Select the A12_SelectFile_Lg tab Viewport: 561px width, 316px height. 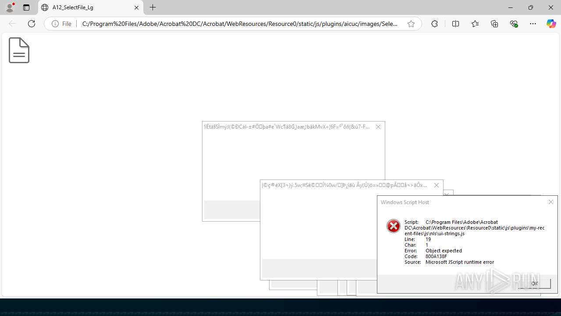[91, 7]
